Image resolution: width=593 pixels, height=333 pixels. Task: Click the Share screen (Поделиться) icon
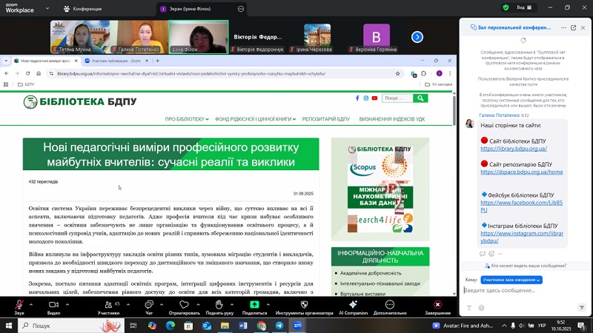pyautogui.click(x=254, y=304)
